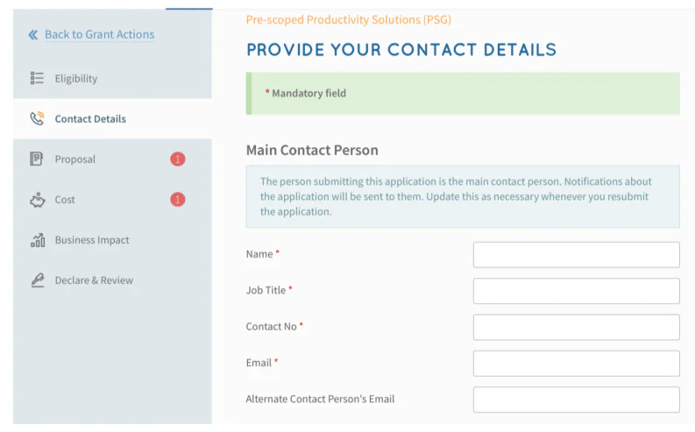
Task: Click the Contact Details phone icon
Action: point(37,118)
